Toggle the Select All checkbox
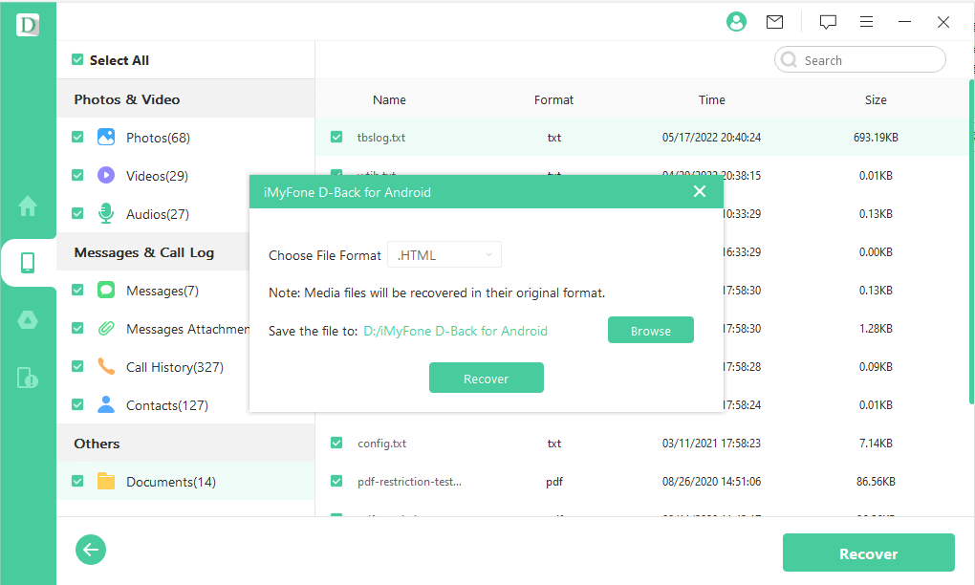 (77, 60)
